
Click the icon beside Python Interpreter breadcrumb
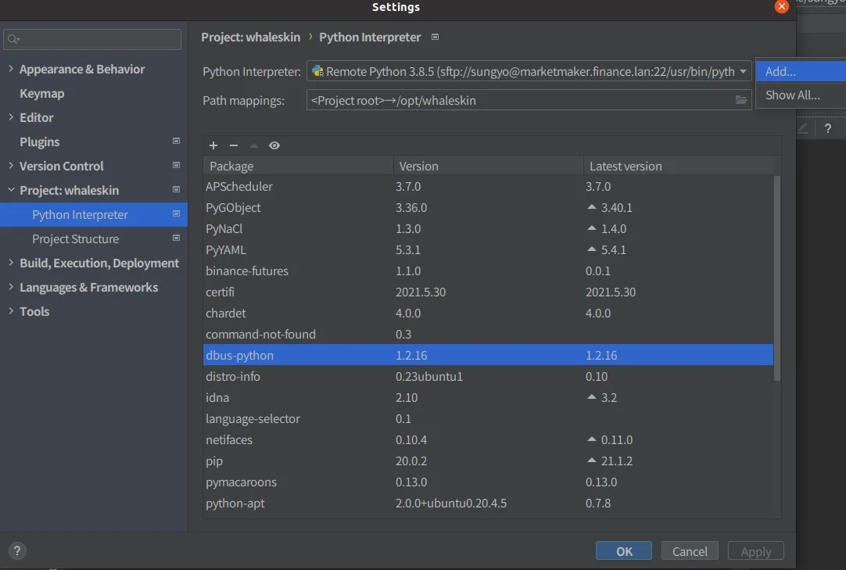click(x=436, y=37)
